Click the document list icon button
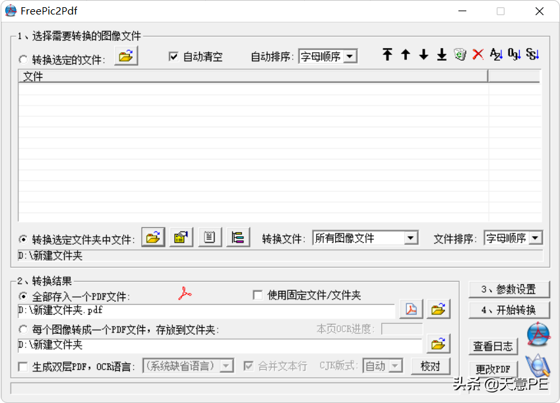This screenshot has width=560, height=403. point(210,237)
